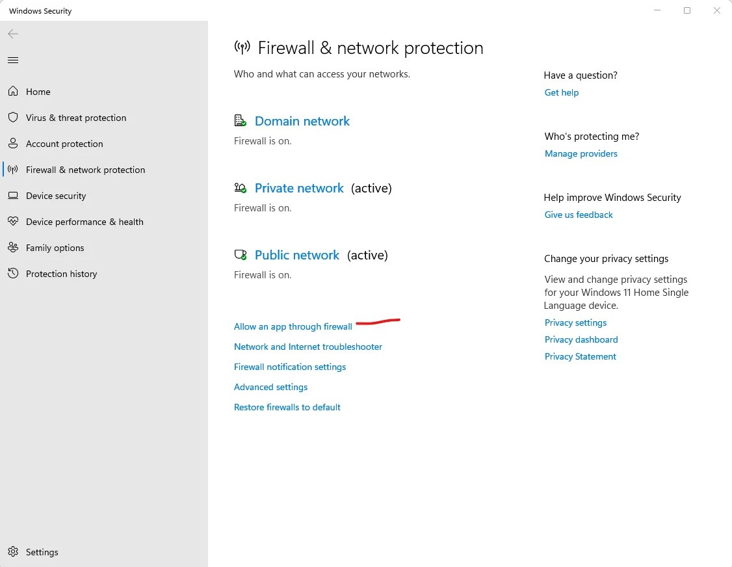The image size is (732, 567).
Task: Select Device performance & health
Action: 84,222
